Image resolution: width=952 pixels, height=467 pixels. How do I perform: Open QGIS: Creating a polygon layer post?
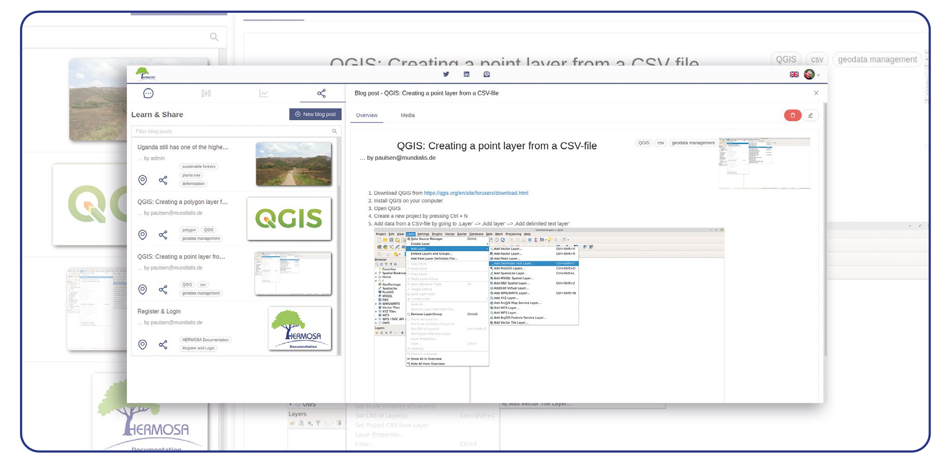[182, 202]
